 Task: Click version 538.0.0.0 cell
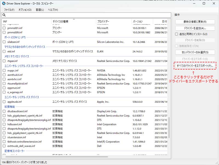pos(138,102)
